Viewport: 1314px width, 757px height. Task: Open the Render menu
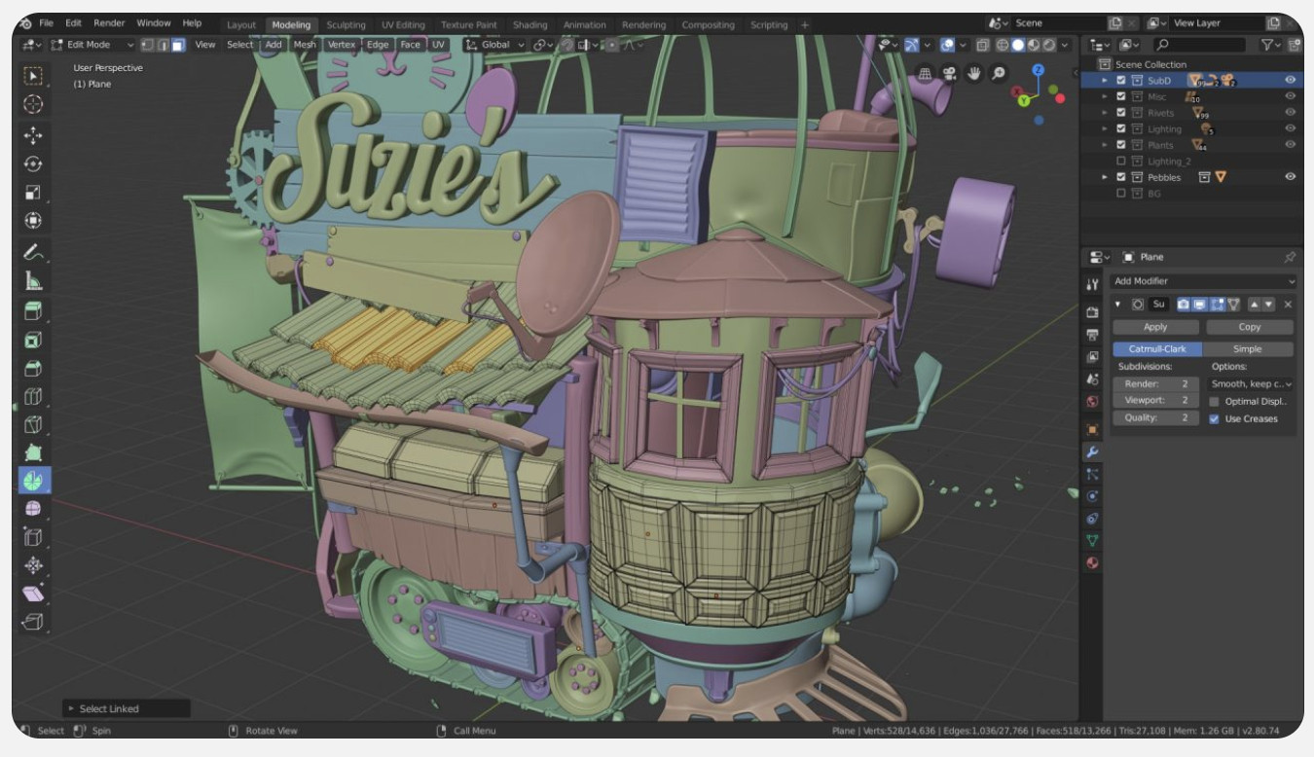[109, 22]
